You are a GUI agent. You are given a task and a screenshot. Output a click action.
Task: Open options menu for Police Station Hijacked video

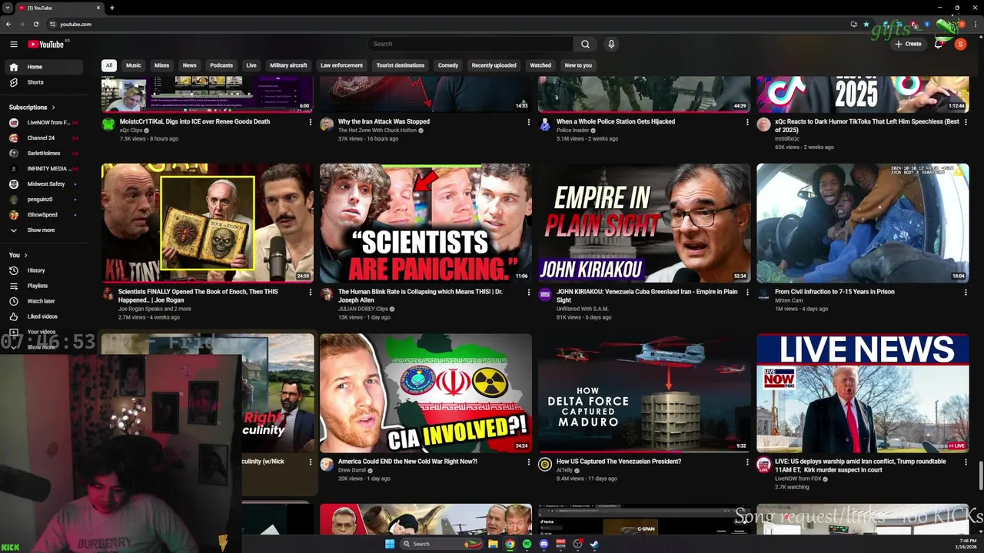747,122
